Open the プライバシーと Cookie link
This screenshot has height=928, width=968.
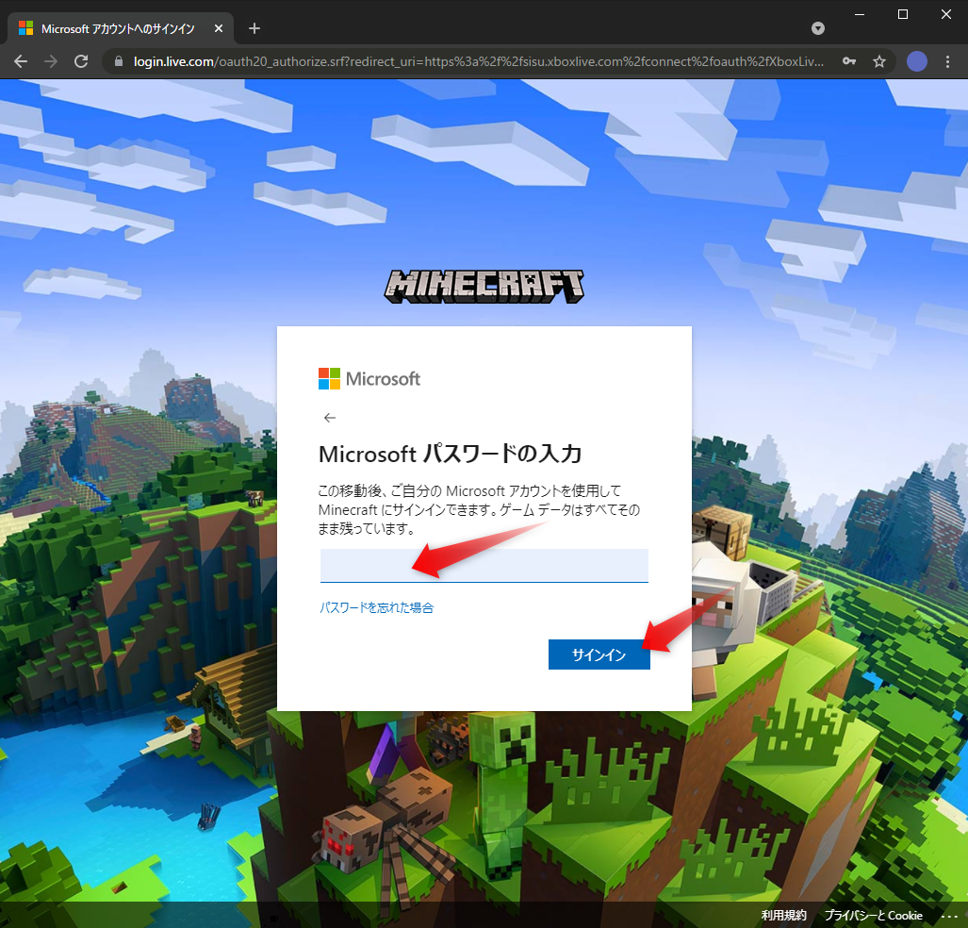pos(873,916)
